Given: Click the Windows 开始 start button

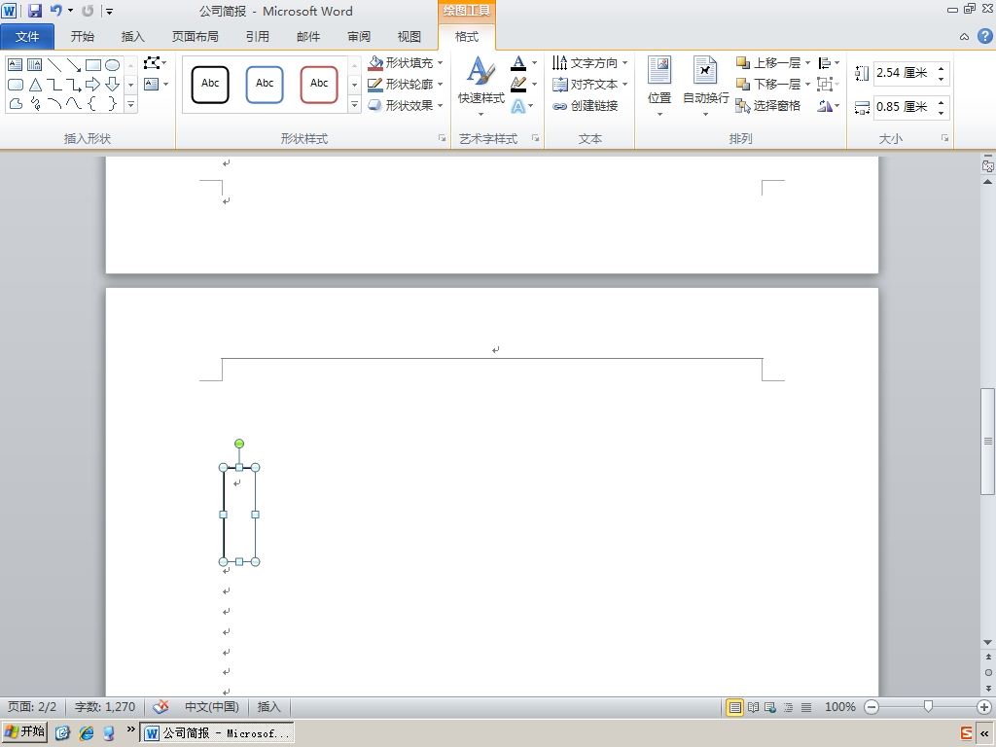Looking at the screenshot, I should [x=24, y=732].
